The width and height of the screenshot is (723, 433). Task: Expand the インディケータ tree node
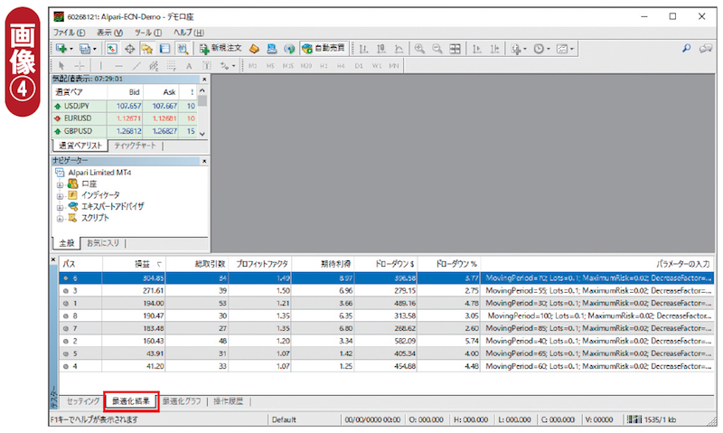[60, 194]
